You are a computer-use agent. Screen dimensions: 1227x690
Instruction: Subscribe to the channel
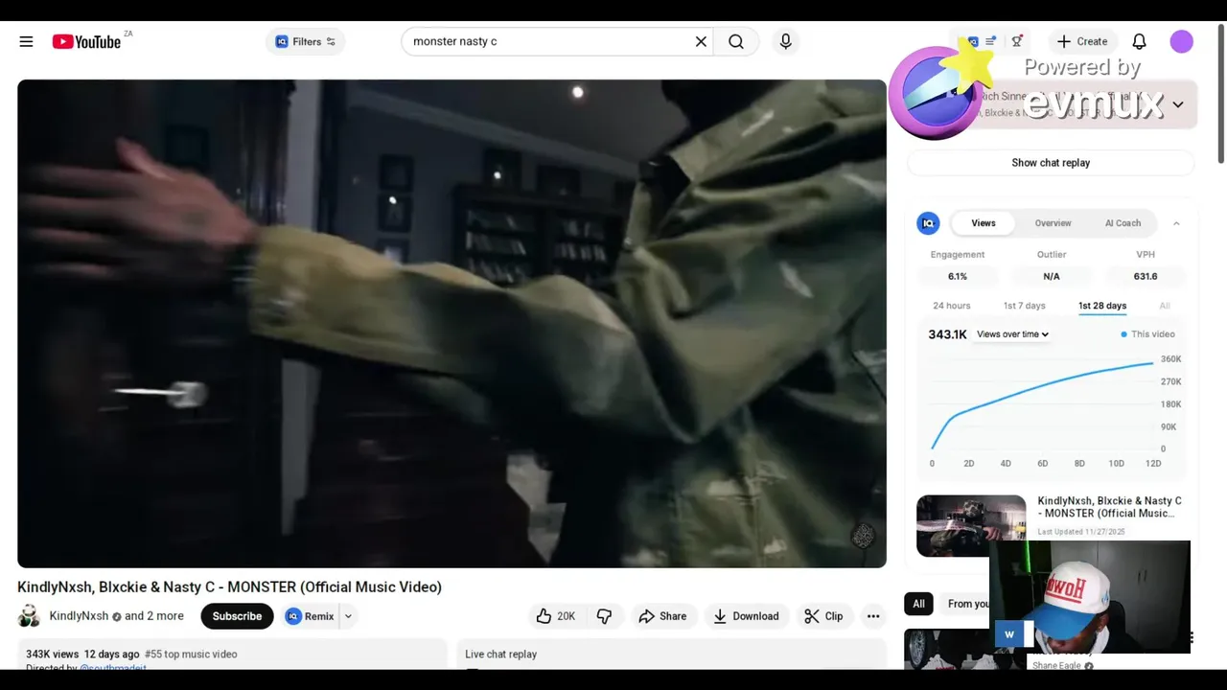(237, 616)
